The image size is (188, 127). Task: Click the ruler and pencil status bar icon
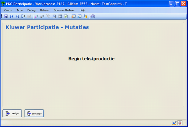(174, 123)
